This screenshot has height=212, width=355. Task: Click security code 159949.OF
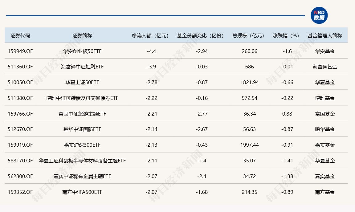(20, 51)
